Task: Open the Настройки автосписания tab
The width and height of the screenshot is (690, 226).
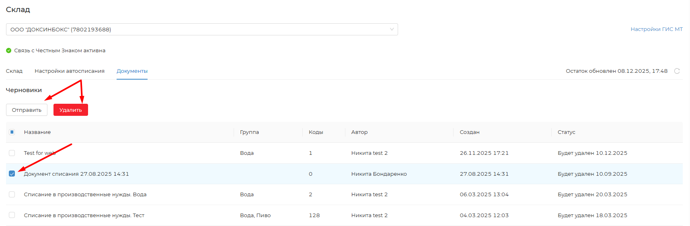Action: (70, 71)
